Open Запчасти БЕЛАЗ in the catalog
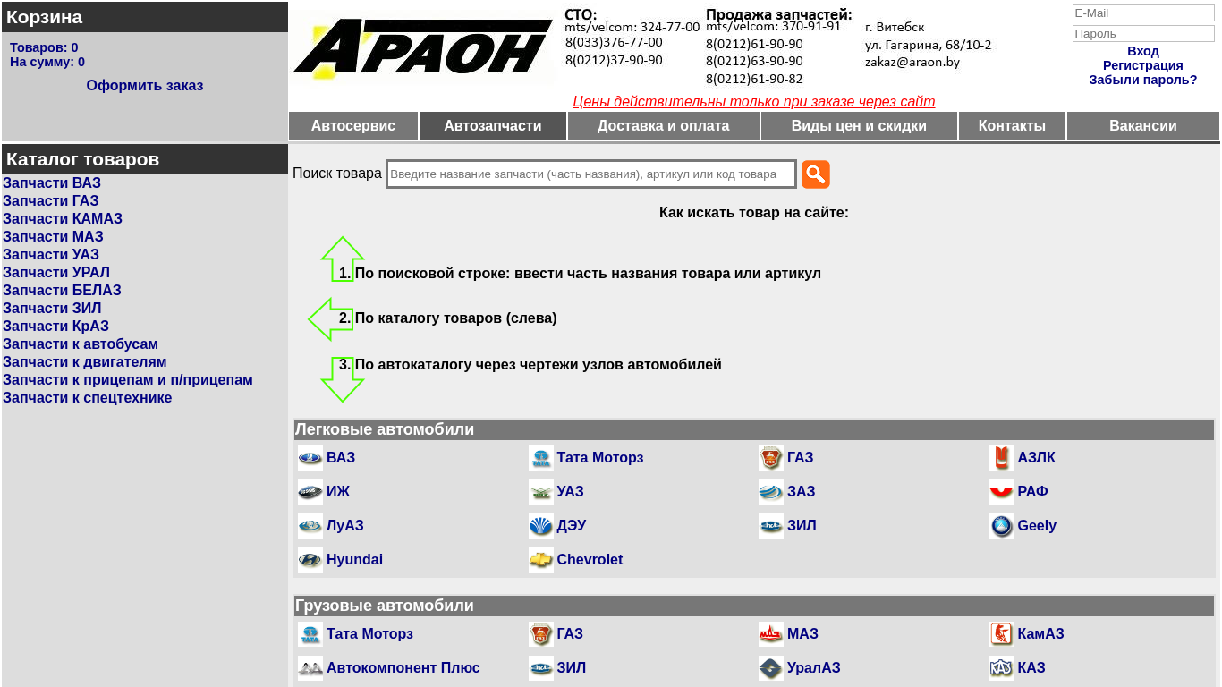This screenshot has width=1222, height=687. pyautogui.click(x=62, y=291)
